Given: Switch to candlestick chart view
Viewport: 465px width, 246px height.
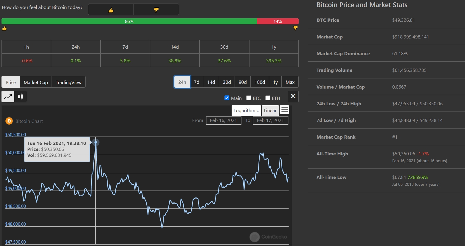Looking at the screenshot, I should (x=21, y=96).
